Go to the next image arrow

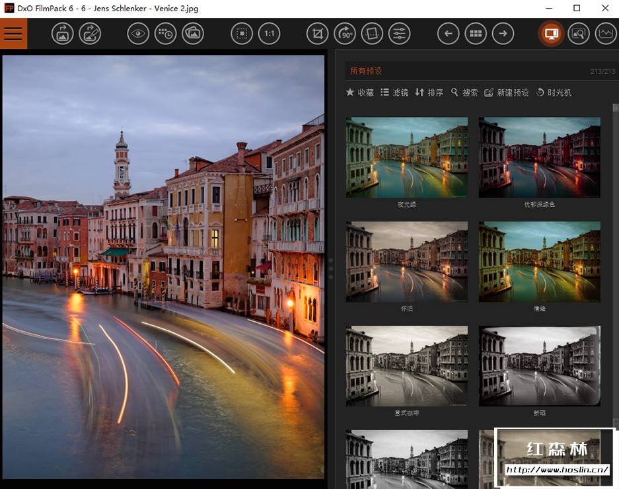tap(503, 34)
